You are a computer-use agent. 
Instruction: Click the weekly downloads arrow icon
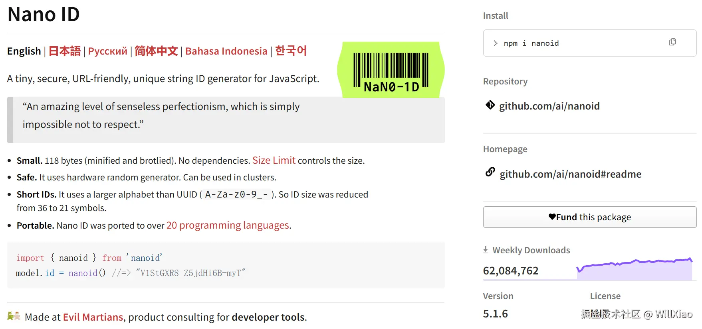coord(486,250)
